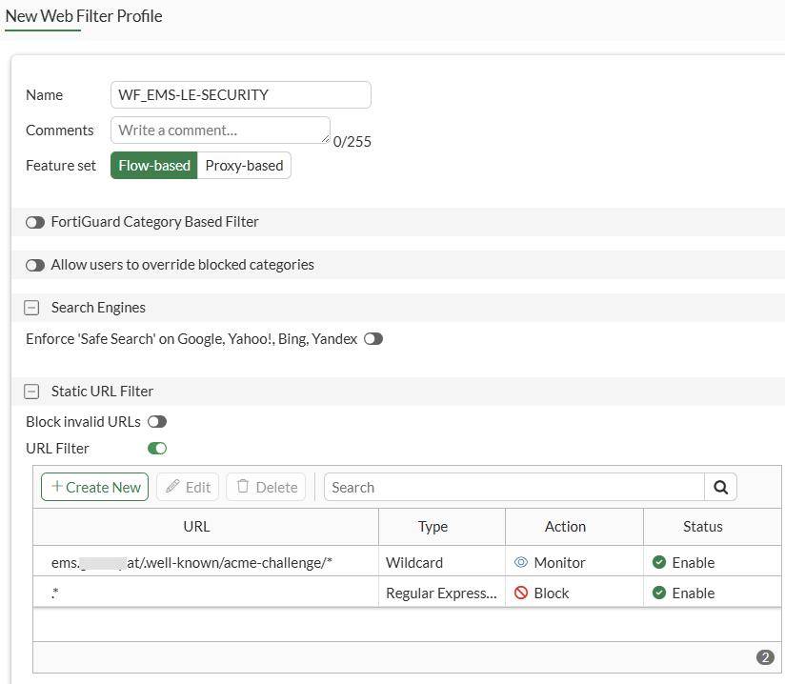
Task: Click the red Block action icon
Action: tap(521, 593)
